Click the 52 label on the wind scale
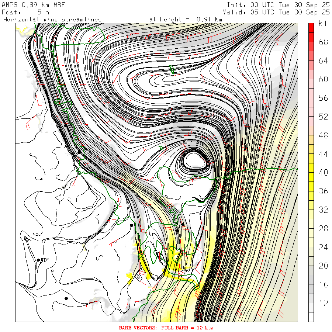 click(323, 117)
